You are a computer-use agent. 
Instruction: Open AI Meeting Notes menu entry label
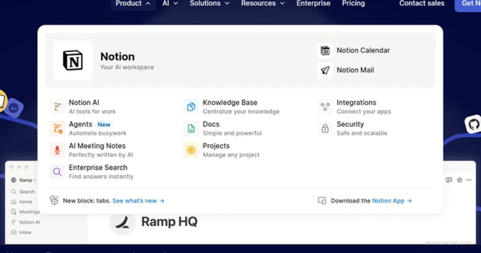(x=97, y=146)
